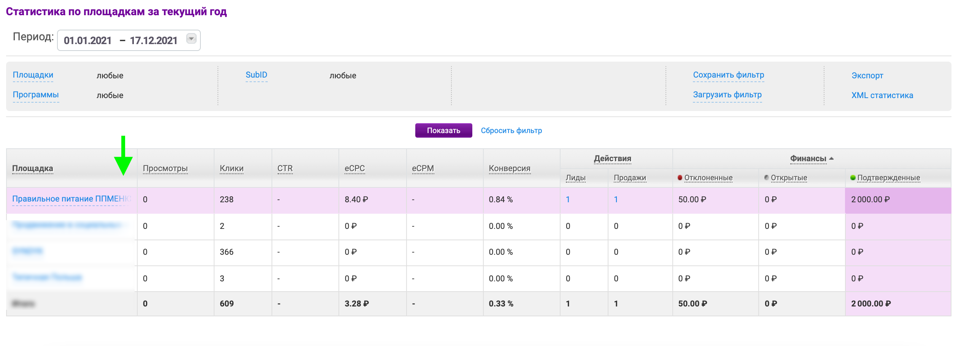The height and width of the screenshot is (346, 953).
Task: Click the red Отклоненные status dot
Action: 680,178
